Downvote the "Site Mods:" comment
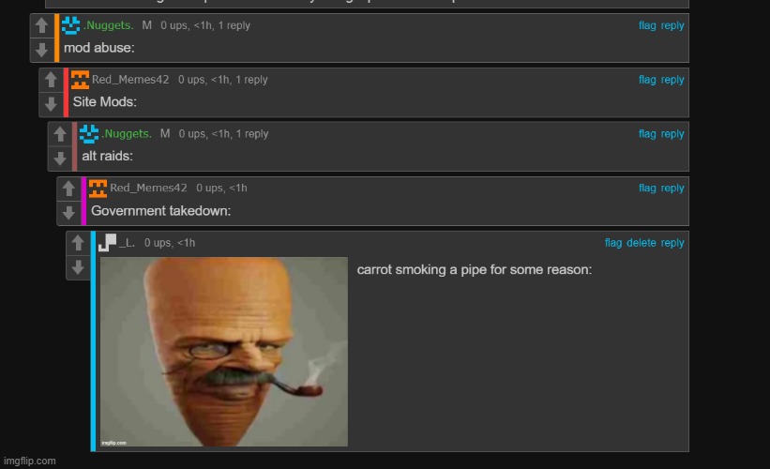This screenshot has height=469, width=770. click(x=50, y=103)
